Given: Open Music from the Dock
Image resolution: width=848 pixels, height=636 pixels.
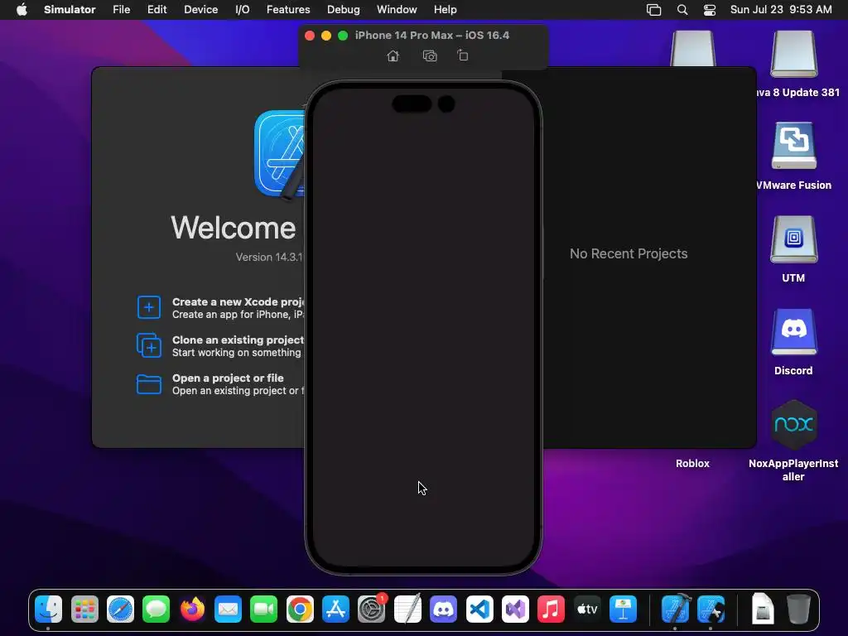Looking at the screenshot, I should coord(551,609).
